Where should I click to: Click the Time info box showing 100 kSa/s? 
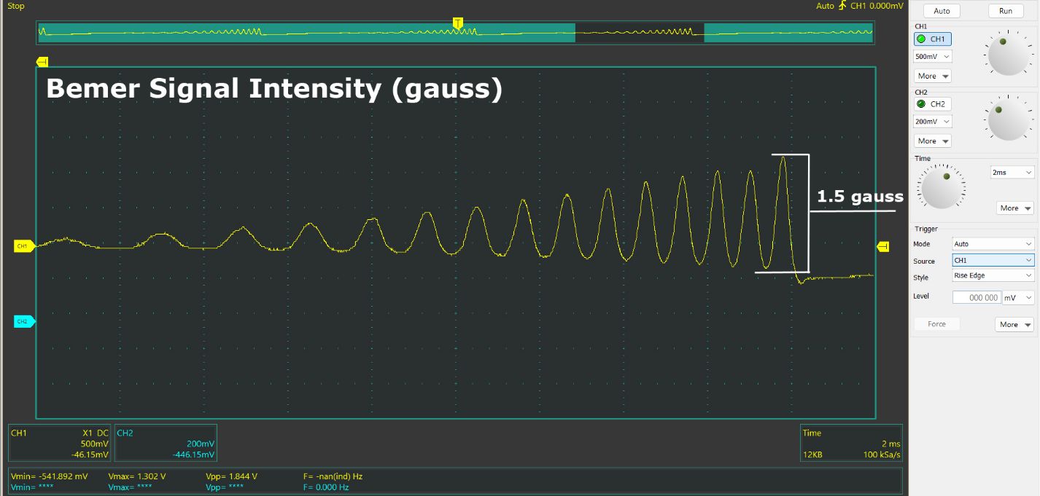(851, 444)
